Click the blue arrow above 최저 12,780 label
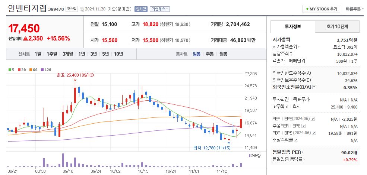 click(x=229, y=143)
